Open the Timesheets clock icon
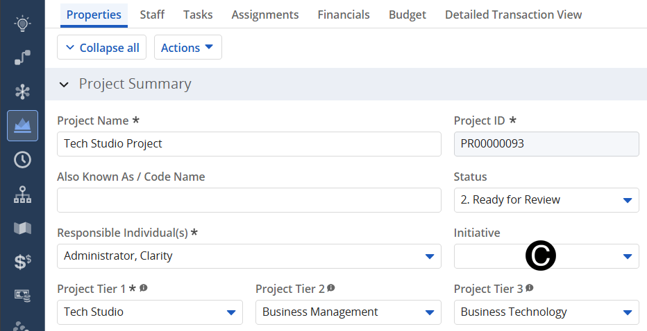647x331 pixels. point(22,160)
